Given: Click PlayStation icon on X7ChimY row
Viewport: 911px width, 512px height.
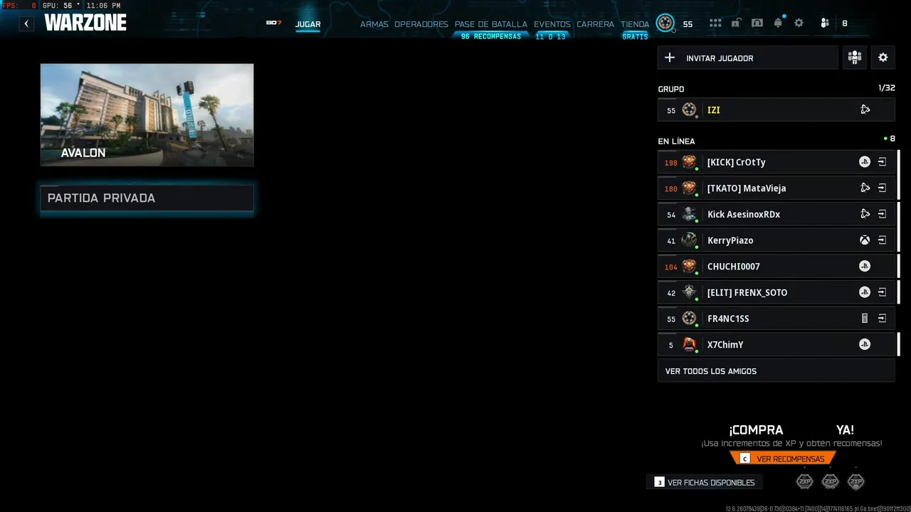Looking at the screenshot, I should click(865, 345).
